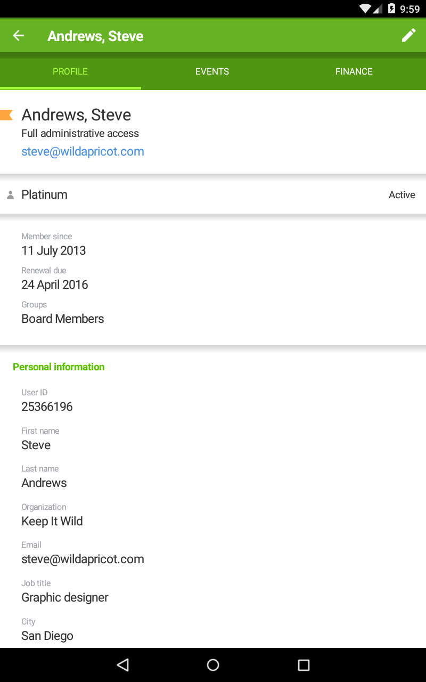This screenshot has width=426, height=682.
Task: Tap the back arrow icon
Action: pos(19,36)
